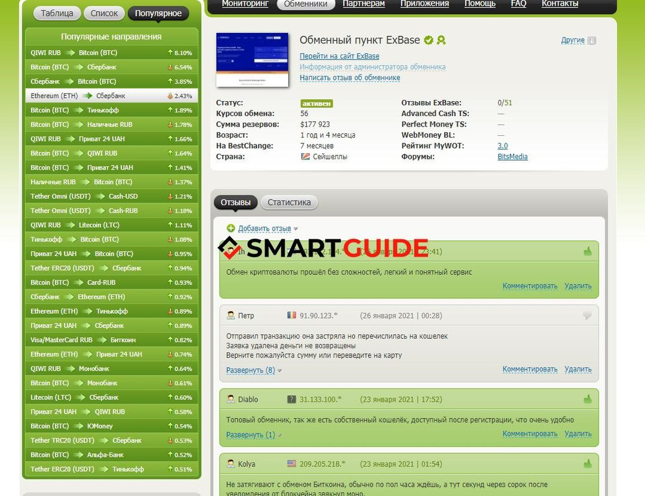Click the list icon beside Другие
The width and height of the screenshot is (645, 496).
[592, 40]
